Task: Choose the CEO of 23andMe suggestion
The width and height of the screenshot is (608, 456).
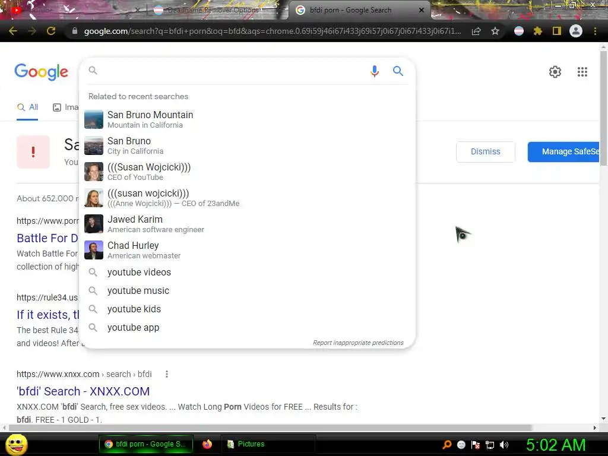Action: point(248,198)
